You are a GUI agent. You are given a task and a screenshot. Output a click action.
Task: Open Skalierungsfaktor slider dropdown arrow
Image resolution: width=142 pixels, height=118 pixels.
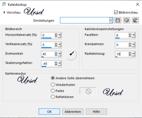click(x=60, y=64)
